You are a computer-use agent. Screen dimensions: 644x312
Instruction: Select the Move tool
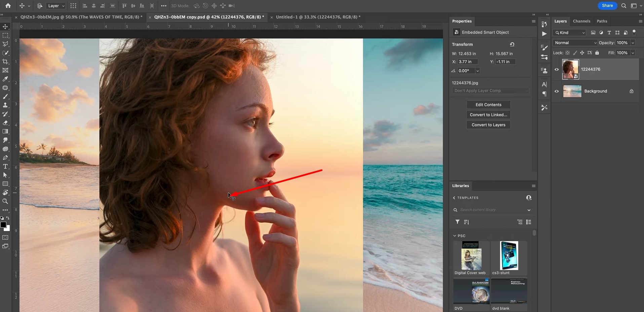[x=5, y=27]
